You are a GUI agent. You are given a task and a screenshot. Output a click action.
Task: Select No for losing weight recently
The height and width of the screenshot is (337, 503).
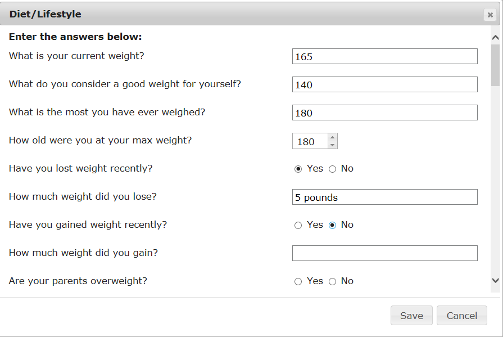[x=332, y=168]
